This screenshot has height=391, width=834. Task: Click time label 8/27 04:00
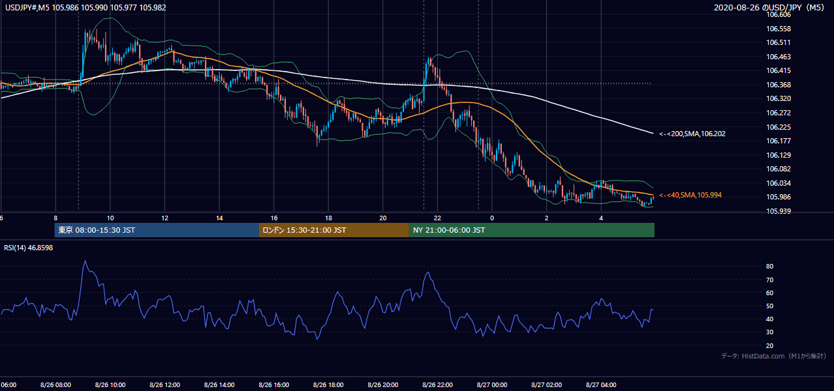coord(600,385)
